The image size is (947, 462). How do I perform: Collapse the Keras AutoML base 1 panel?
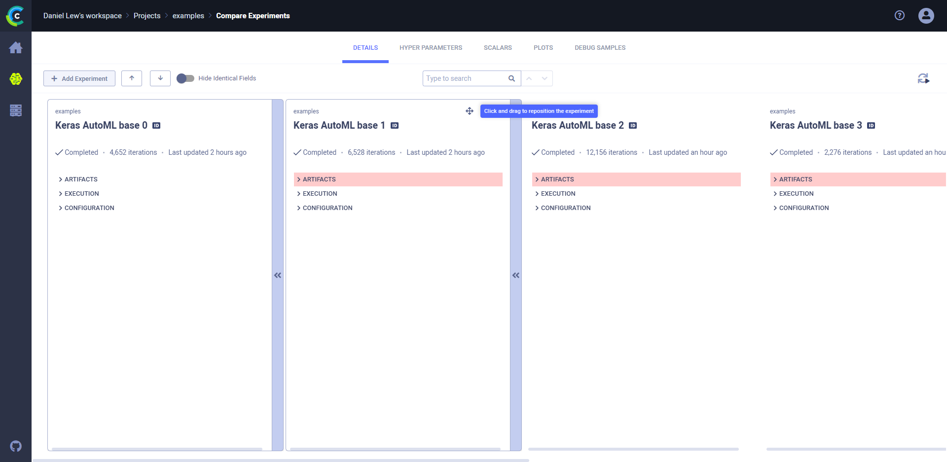(516, 275)
